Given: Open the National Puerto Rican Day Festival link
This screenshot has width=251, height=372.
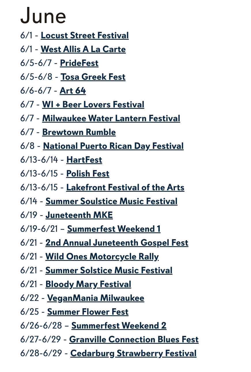Looking at the screenshot, I should pos(113,146).
